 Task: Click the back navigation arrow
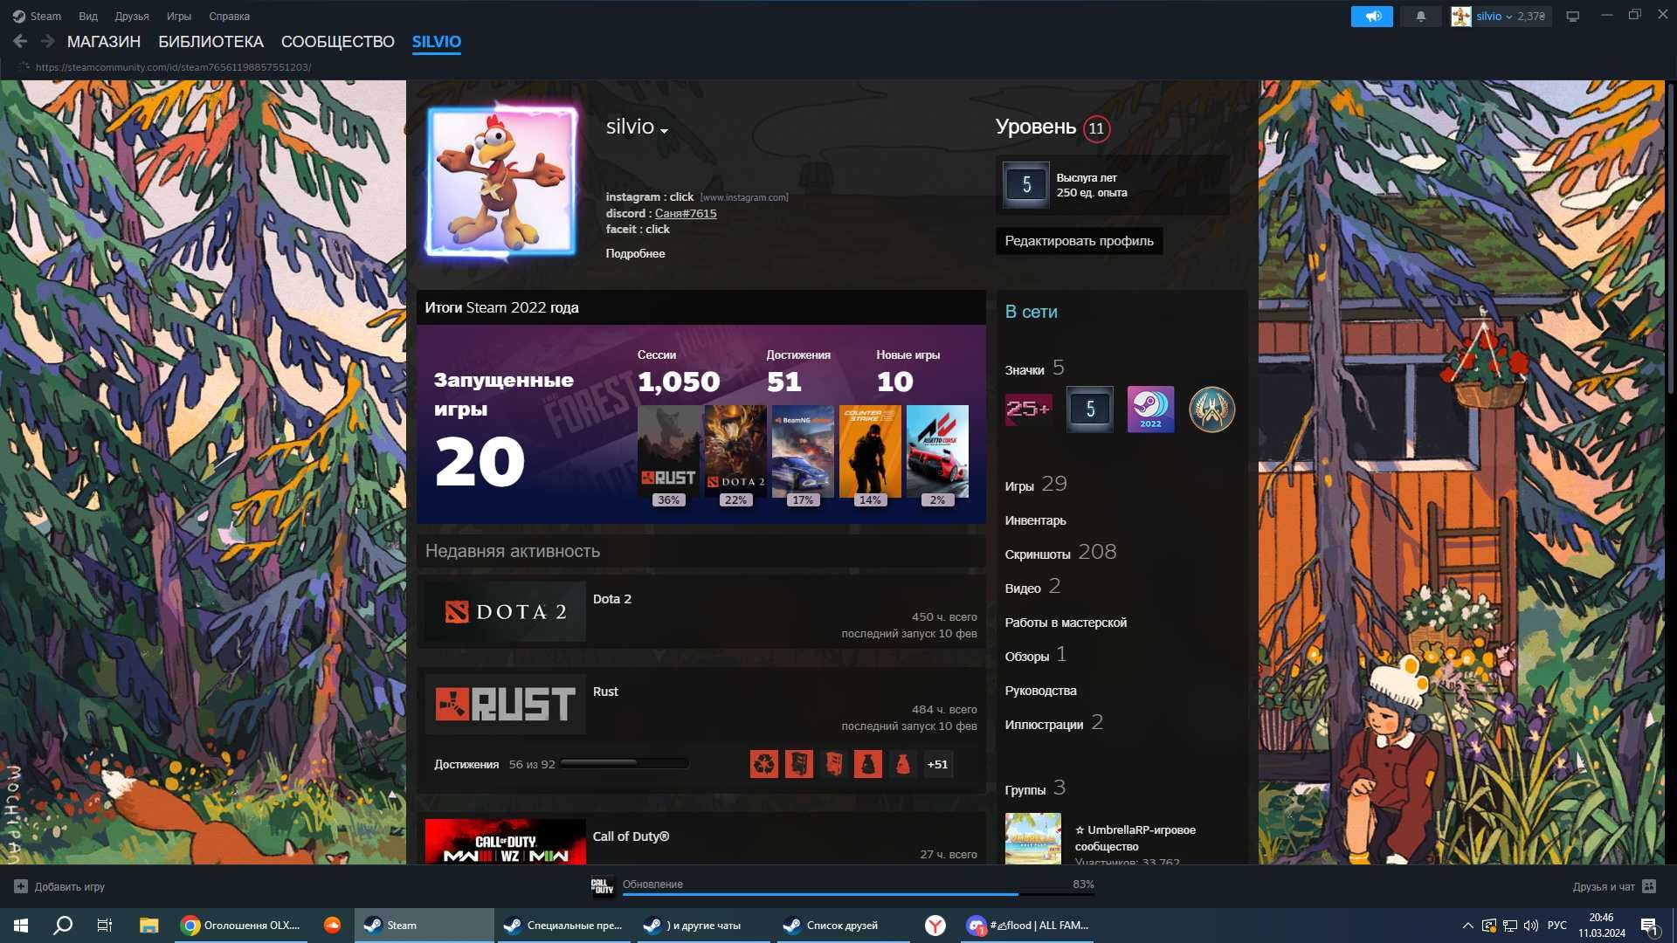(x=20, y=41)
